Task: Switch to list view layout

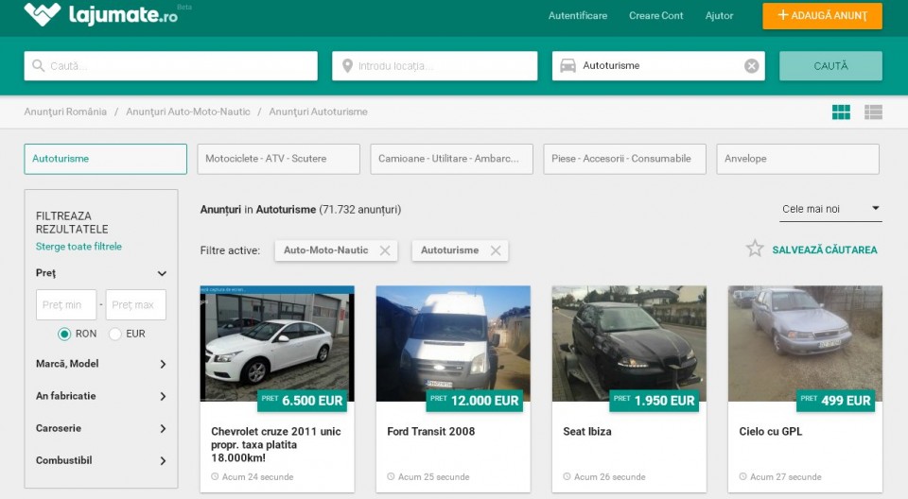Action: click(873, 112)
